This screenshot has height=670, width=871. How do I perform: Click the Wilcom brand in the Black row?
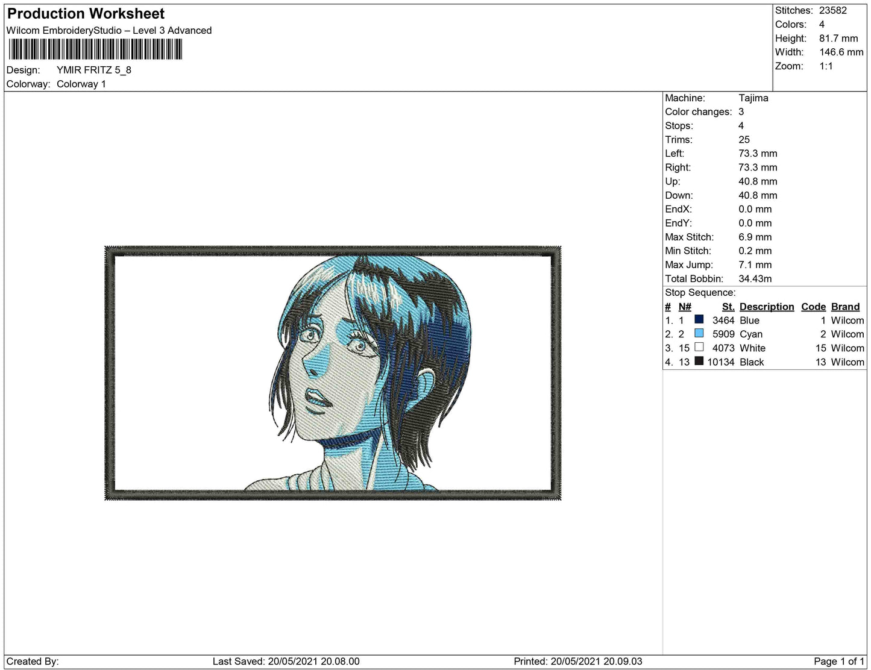pyautogui.click(x=847, y=362)
